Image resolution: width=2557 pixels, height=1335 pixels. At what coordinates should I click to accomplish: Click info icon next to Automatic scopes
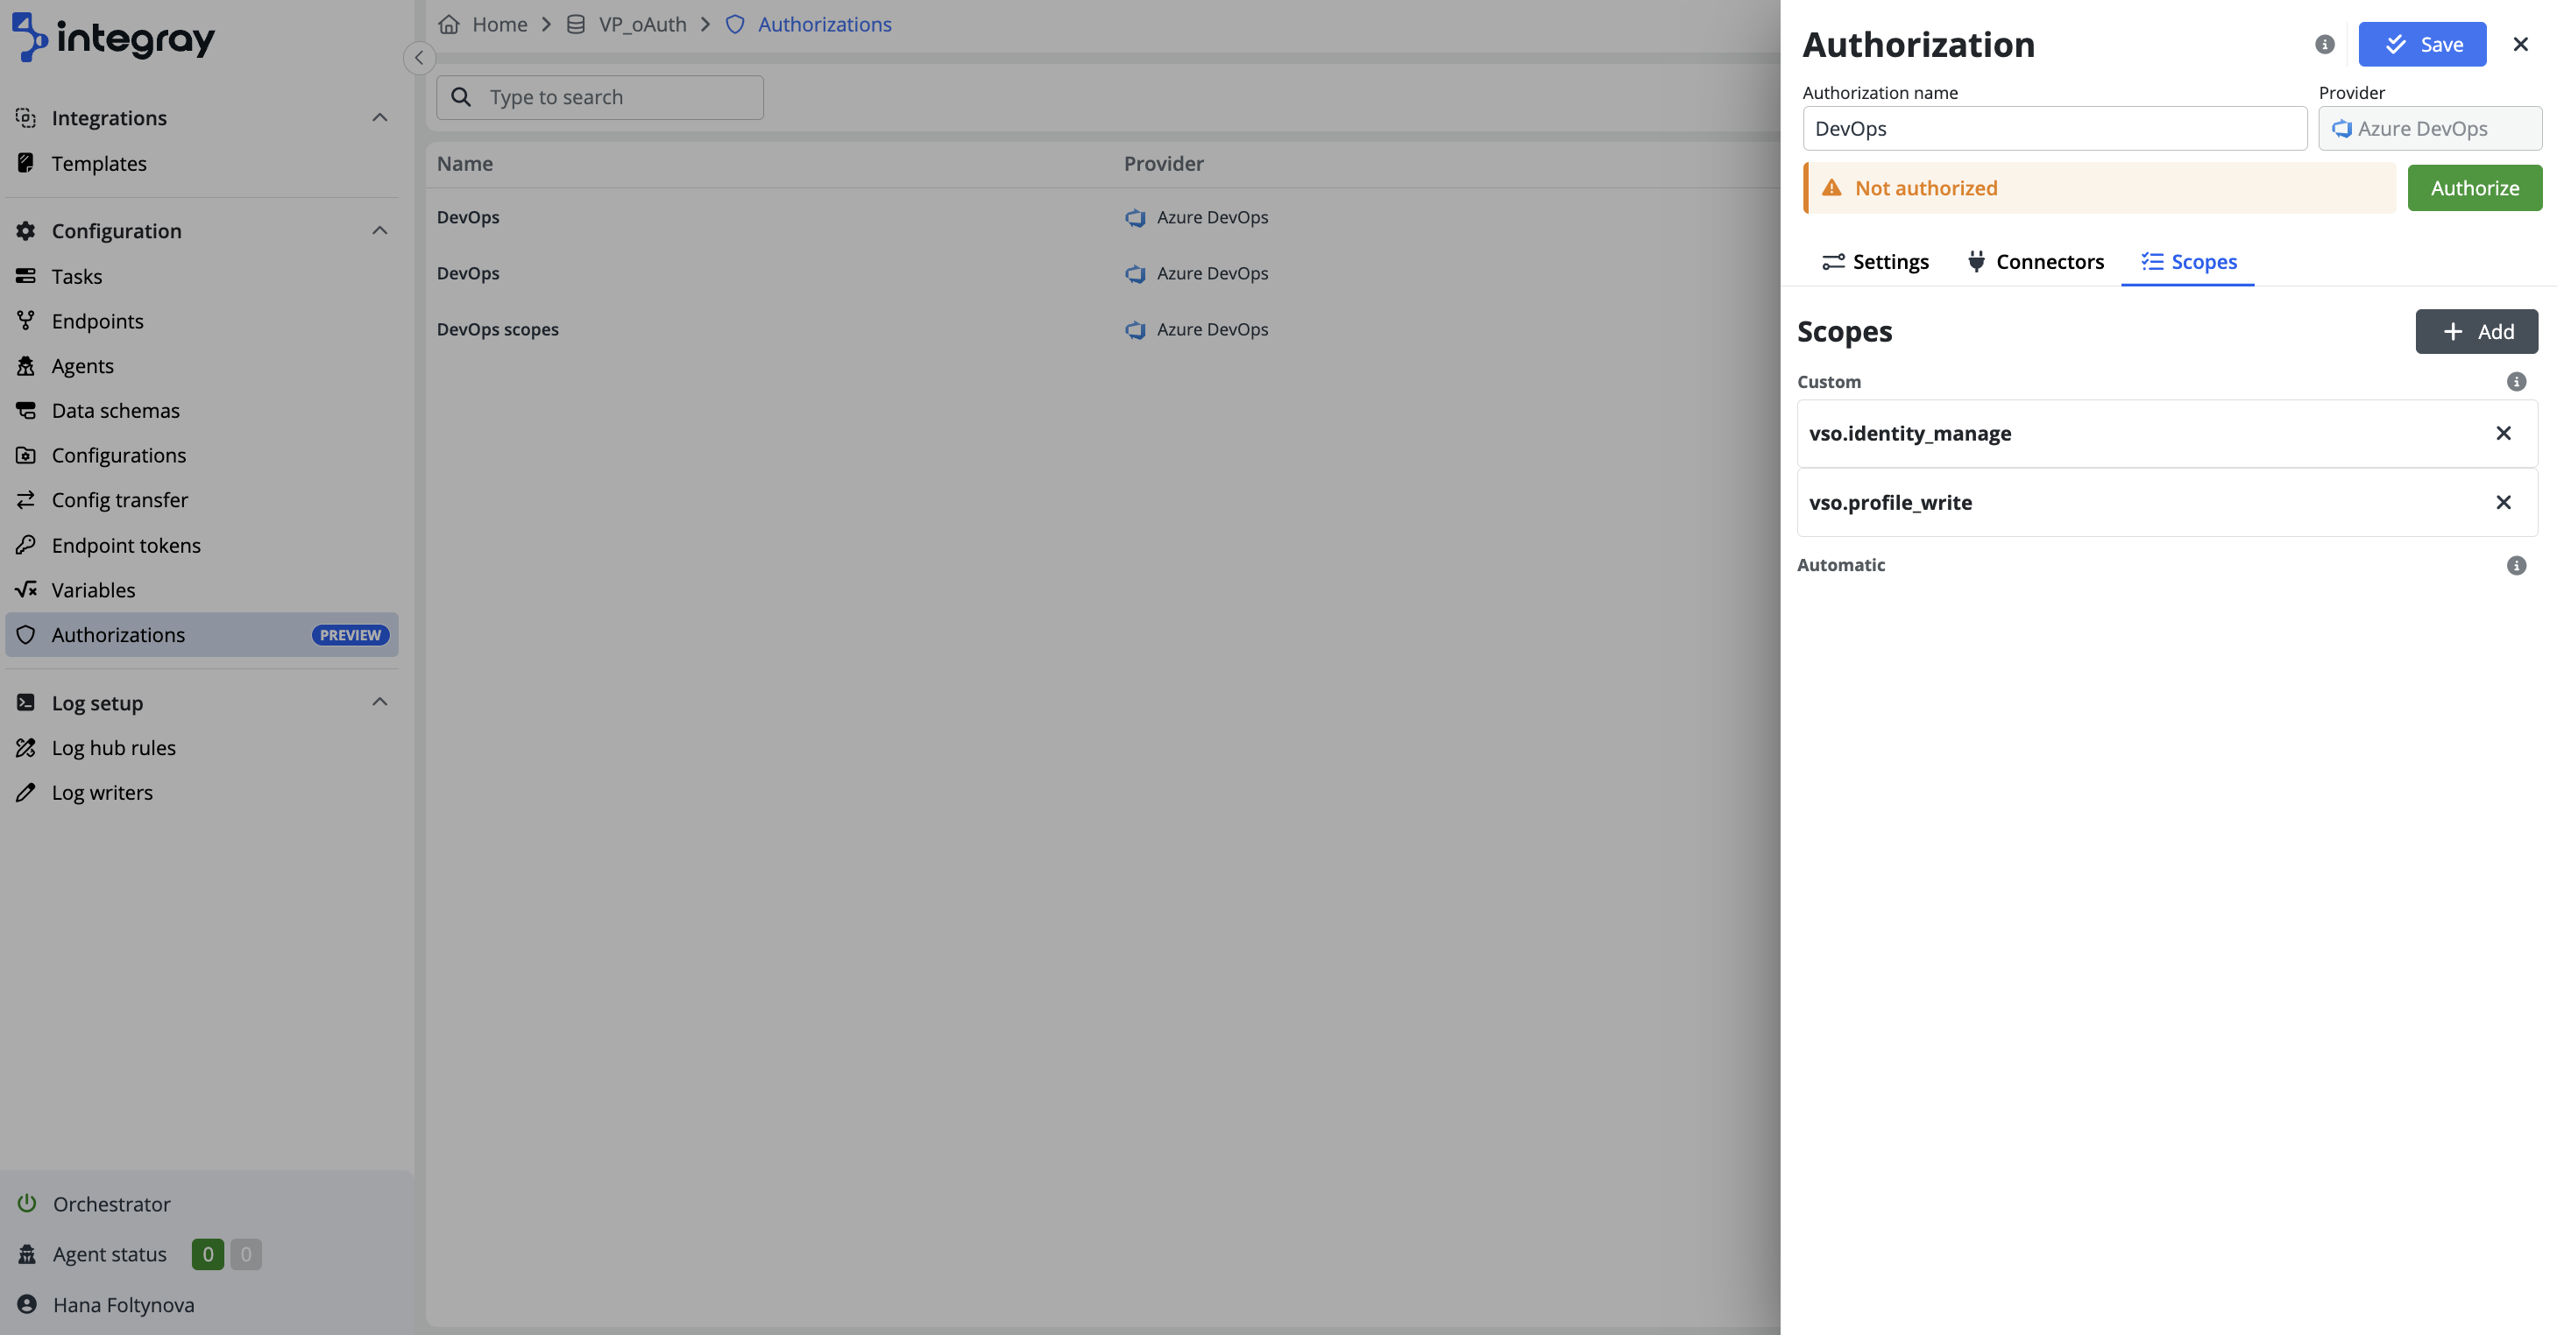coord(2515,565)
